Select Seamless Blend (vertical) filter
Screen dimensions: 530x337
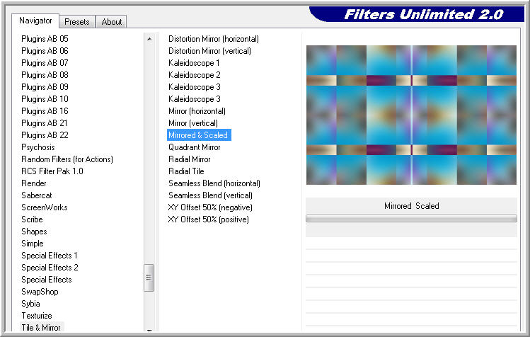point(210,195)
